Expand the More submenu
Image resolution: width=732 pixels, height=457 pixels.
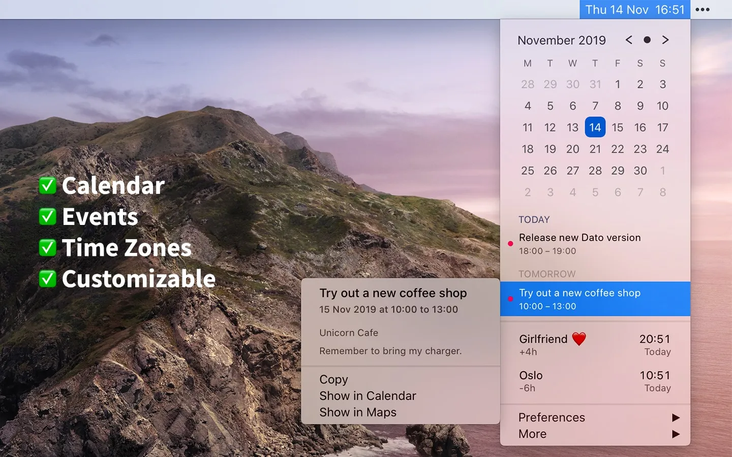pos(532,434)
